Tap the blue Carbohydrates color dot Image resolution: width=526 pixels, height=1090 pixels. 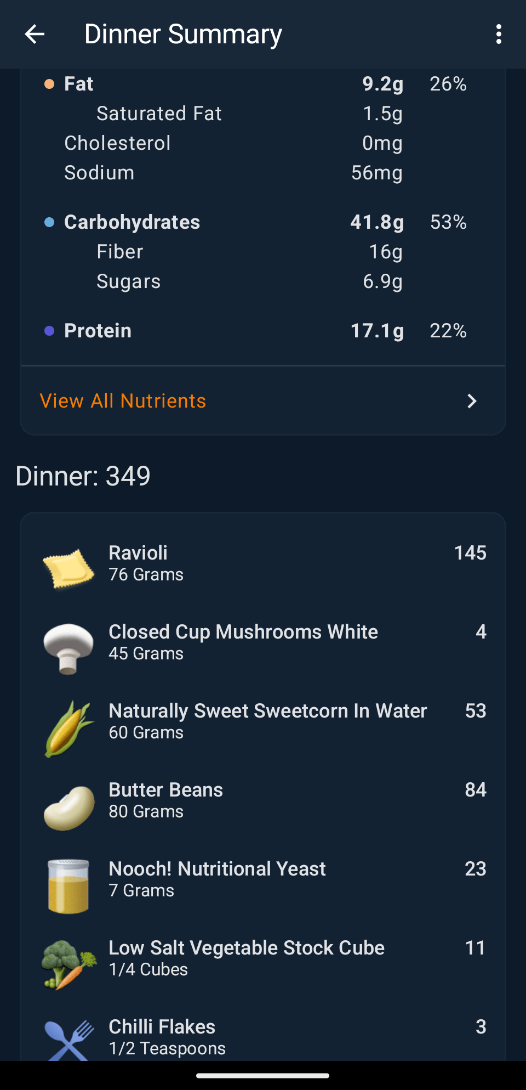(x=49, y=222)
